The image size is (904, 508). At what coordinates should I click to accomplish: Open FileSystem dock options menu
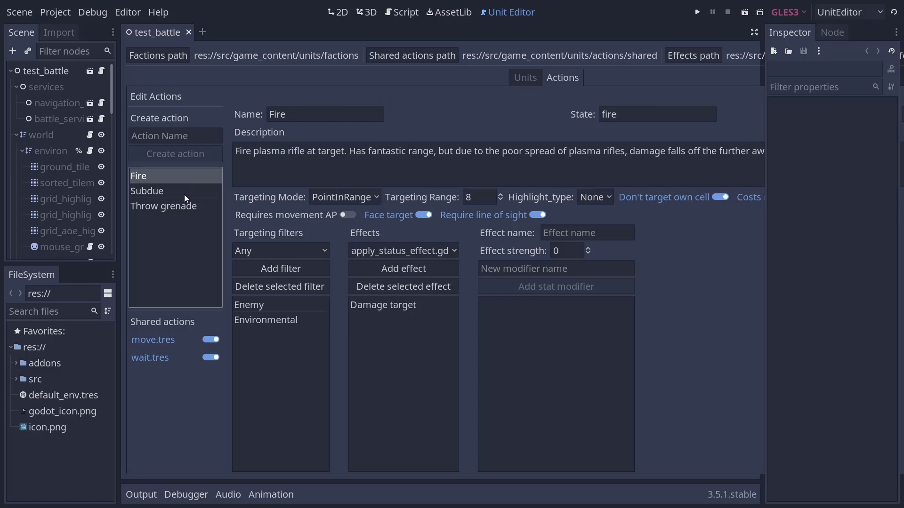click(x=113, y=275)
